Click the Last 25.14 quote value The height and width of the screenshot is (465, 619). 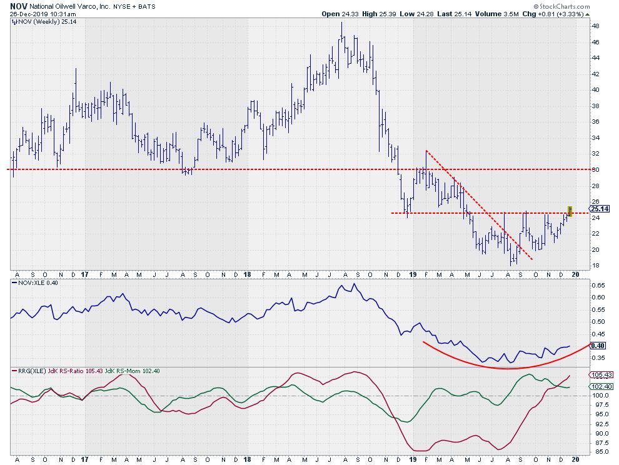point(455,14)
